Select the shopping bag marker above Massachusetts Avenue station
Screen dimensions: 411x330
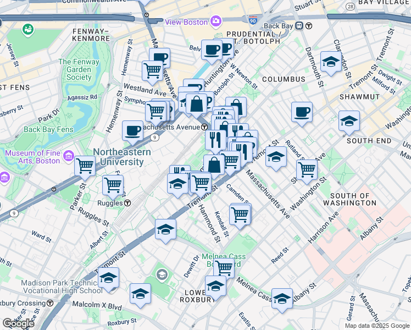(x=197, y=106)
